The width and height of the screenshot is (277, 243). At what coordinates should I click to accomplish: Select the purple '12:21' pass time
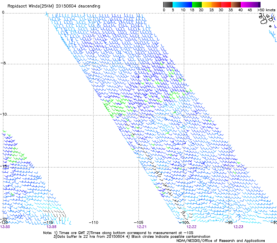141,227
